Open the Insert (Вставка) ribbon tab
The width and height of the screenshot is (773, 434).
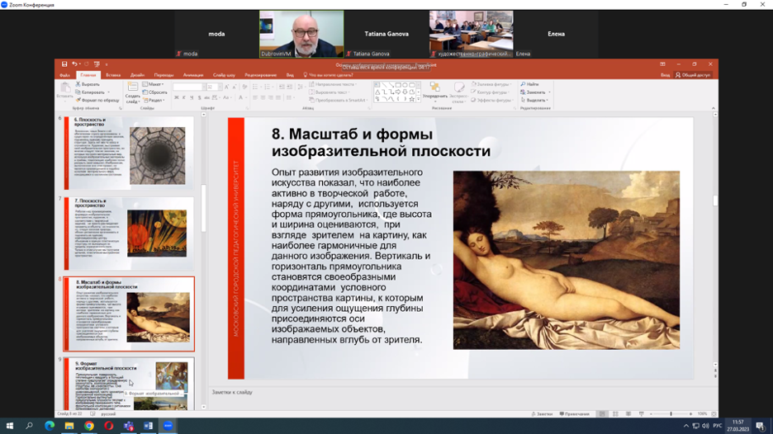click(x=113, y=75)
